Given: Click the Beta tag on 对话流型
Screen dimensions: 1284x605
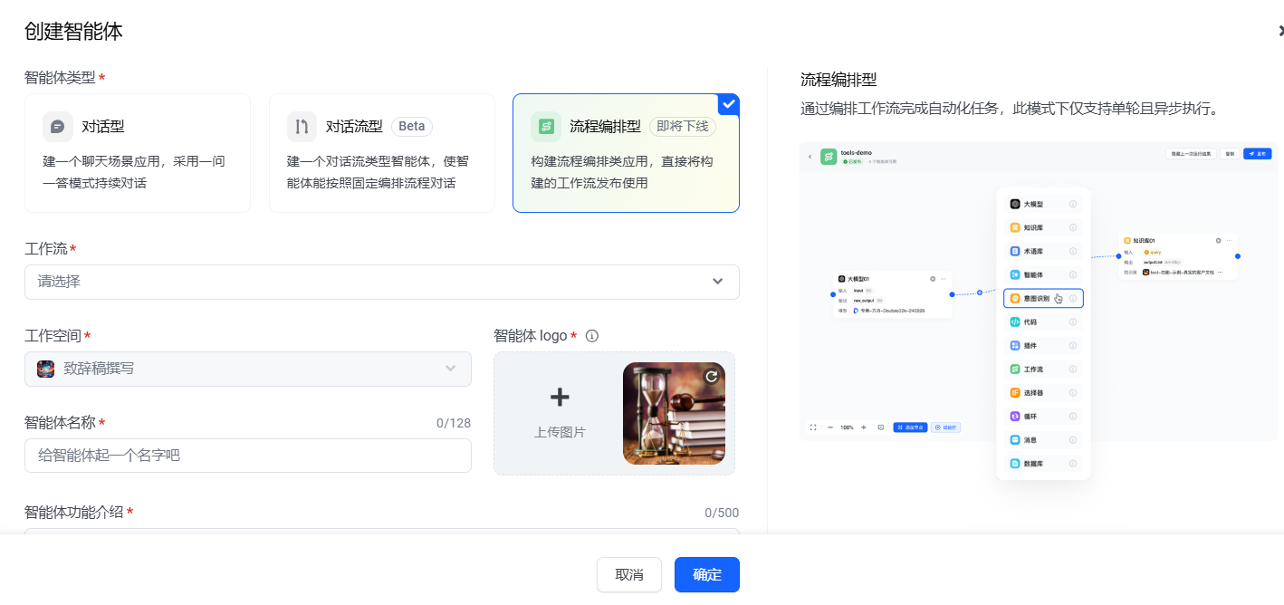Looking at the screenshot, I should (411, 127).
